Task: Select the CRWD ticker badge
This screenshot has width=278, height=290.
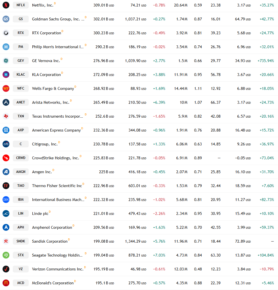Action: [x=21, y=158]
